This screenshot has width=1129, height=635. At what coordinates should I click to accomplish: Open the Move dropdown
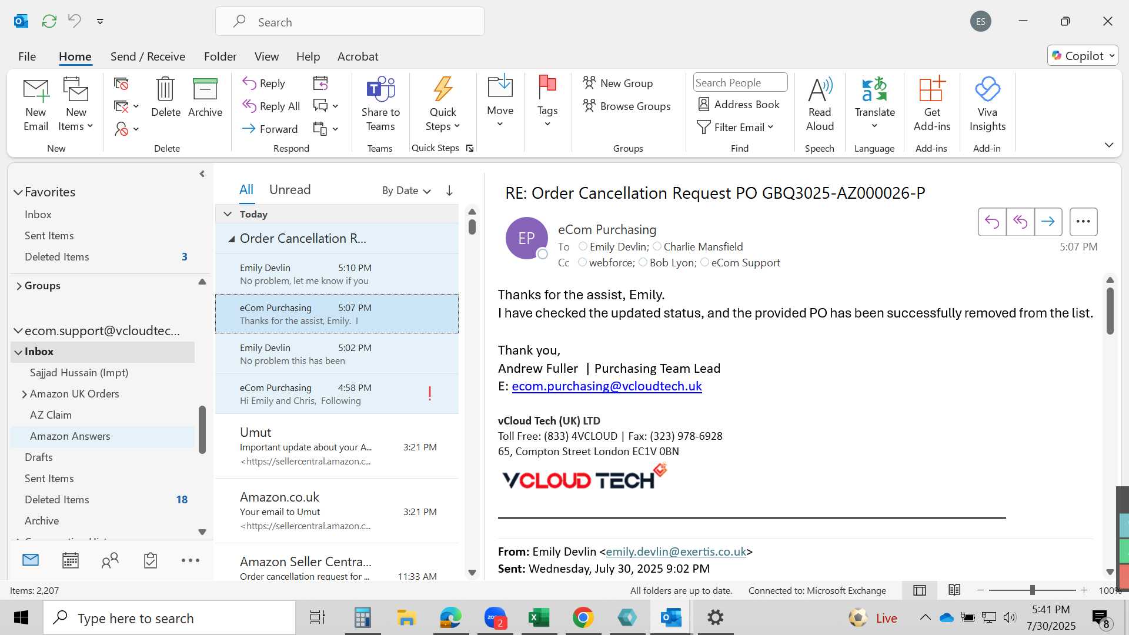click(x=500, y=101)
